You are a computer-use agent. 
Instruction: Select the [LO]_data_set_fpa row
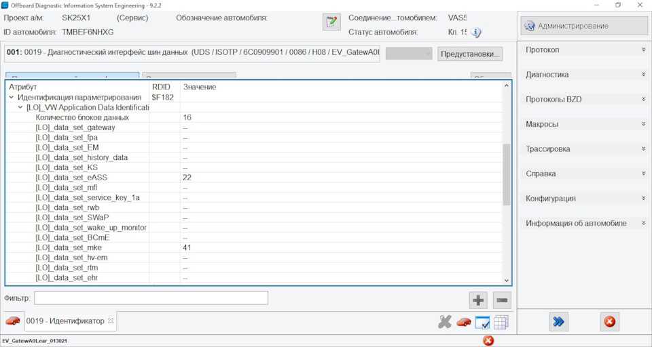(253, 138)
